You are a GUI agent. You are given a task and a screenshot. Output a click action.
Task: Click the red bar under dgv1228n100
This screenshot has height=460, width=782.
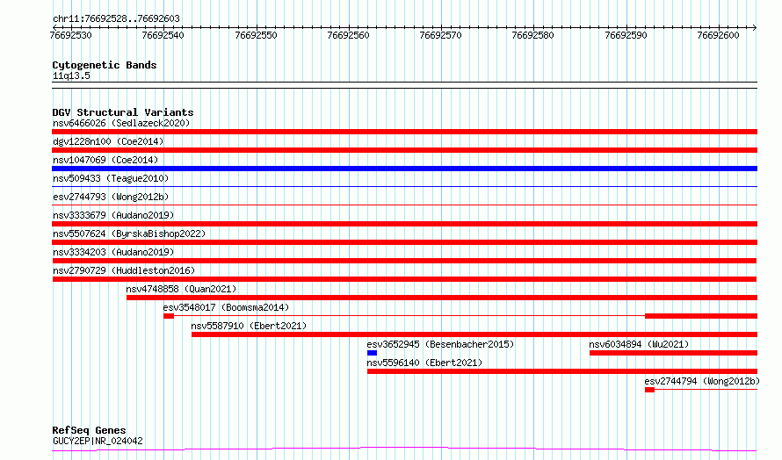tap(404, 150)
